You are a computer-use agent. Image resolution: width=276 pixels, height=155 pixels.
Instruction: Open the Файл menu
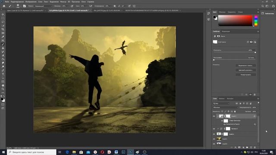(7, 2)
